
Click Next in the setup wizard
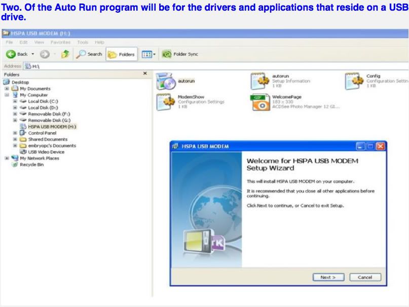[x=328, y=277]
